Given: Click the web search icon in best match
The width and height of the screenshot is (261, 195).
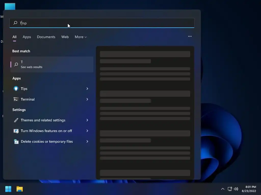Looking at the screenshot, I should [16, 64].
